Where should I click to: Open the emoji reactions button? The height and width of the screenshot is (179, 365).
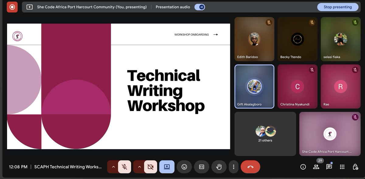[x=184, y=167]
